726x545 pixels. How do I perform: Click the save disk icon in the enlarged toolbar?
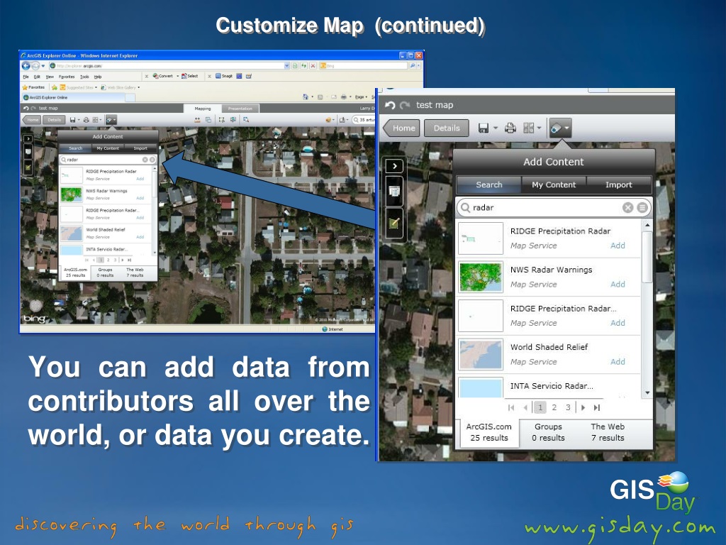484,128
